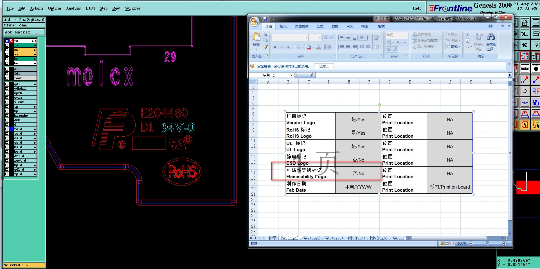Open the number format 常规 dropdown

[x=406, y=35]
